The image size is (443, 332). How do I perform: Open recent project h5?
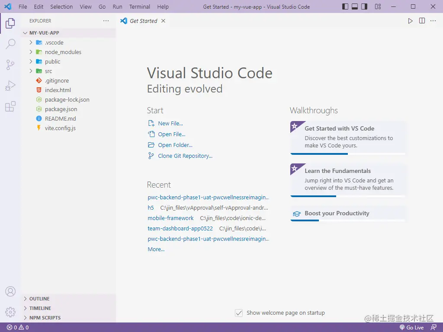pos(151,208)
